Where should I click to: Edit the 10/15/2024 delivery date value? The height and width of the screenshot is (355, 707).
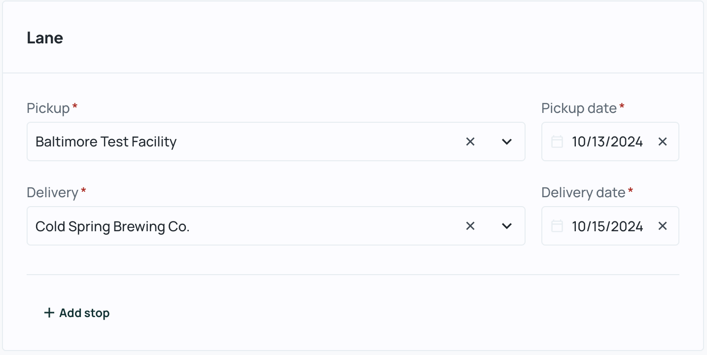point(607,226)
